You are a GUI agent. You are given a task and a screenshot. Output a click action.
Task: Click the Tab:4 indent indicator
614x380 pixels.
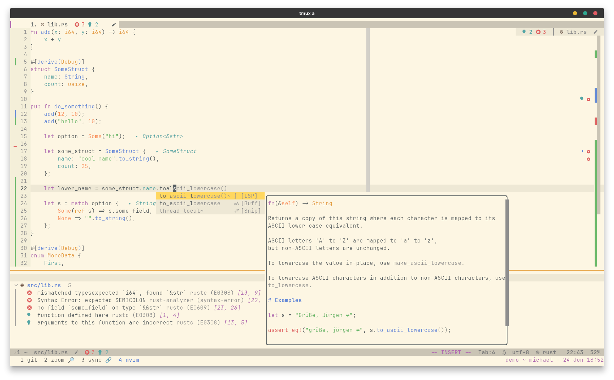coord(486,352)
